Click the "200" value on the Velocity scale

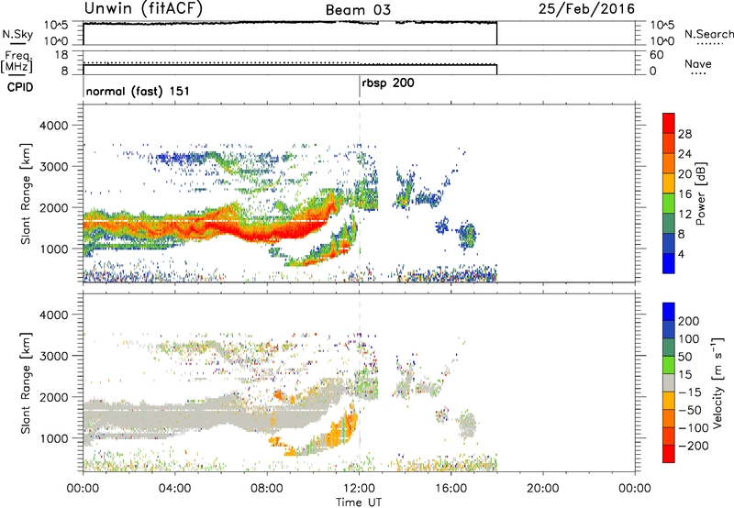click(x=689, y=321)
